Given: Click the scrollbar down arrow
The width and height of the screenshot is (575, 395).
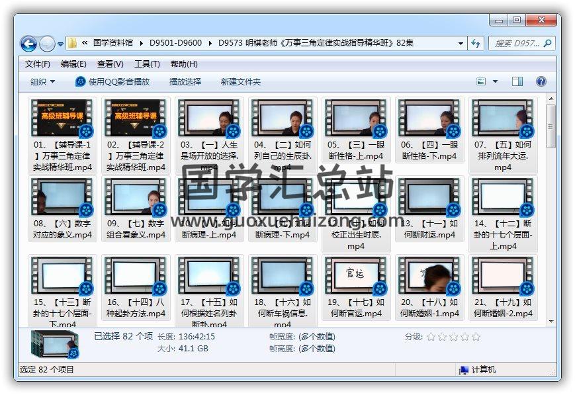Looking at the screenshot, I should pyautogui.click(x=551, y=322).
